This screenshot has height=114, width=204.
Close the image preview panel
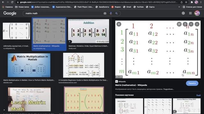click(119, 24)
